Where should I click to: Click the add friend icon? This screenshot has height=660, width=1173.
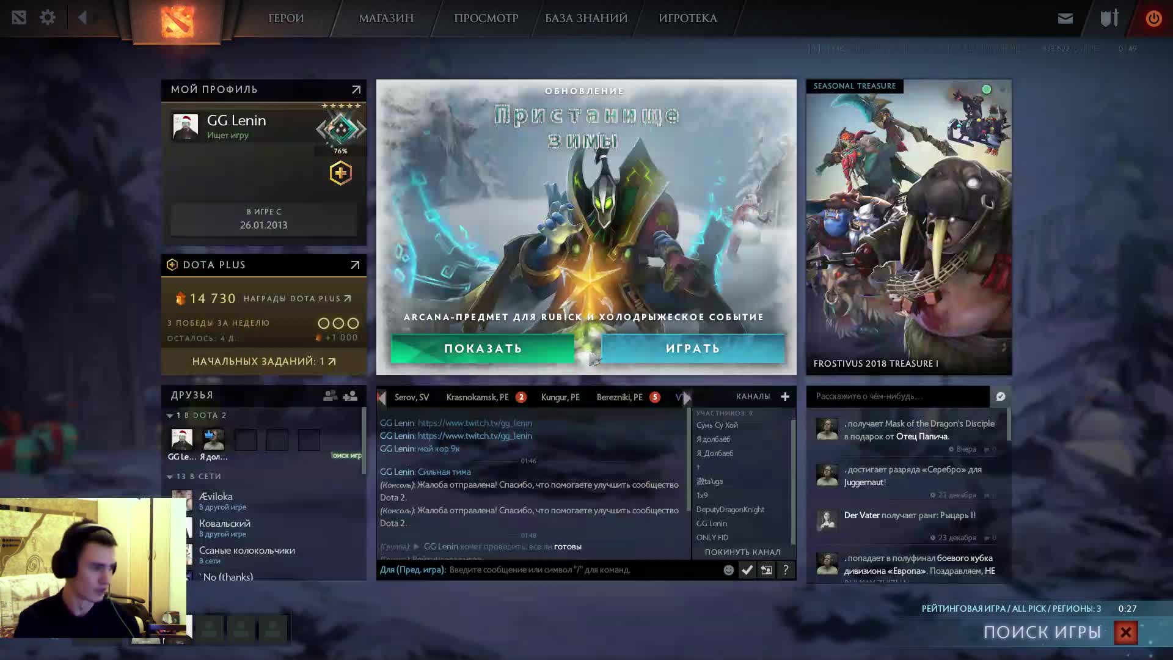point(350,396)
